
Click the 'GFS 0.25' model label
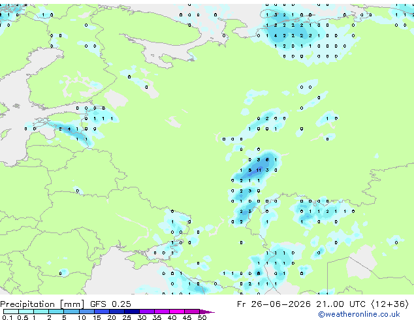click(110, 304)
